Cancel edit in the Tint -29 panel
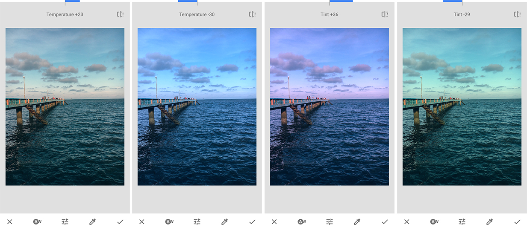527x230 pixels. (407, 221)
